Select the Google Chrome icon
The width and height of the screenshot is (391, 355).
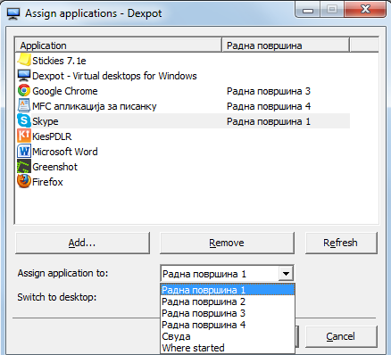(24, 91)
